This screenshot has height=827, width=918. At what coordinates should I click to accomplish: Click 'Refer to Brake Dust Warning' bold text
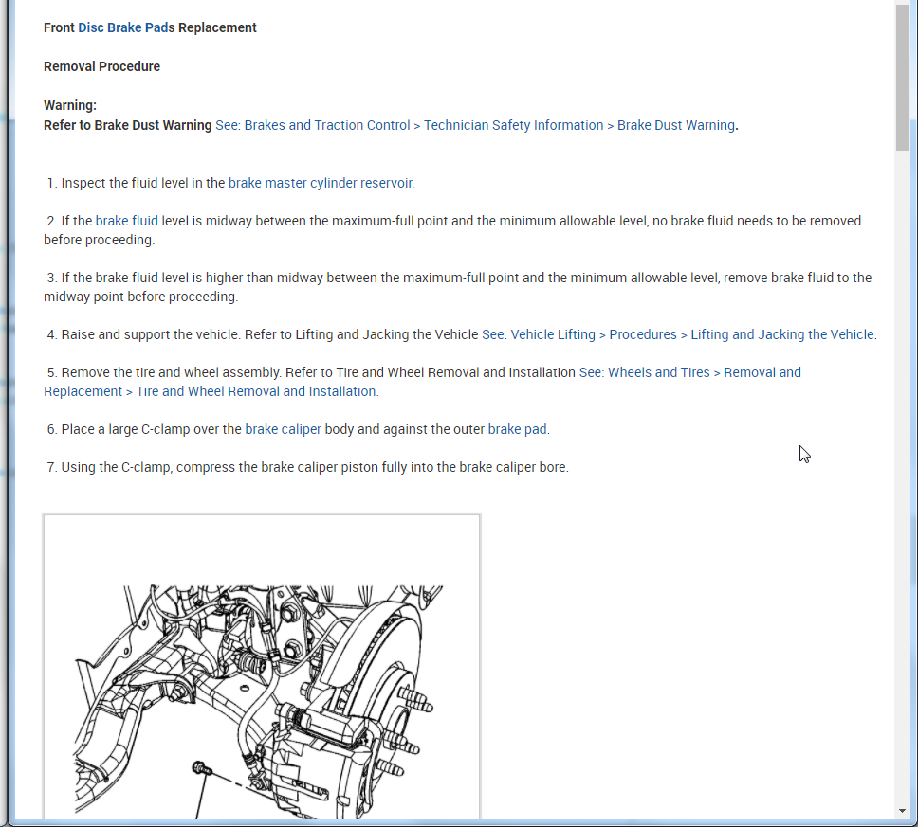[x=128, y=125]
